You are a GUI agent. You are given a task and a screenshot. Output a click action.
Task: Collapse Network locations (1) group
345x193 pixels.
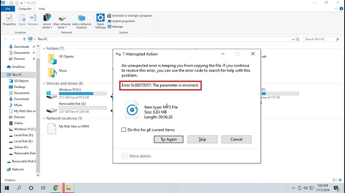point(44,118)
